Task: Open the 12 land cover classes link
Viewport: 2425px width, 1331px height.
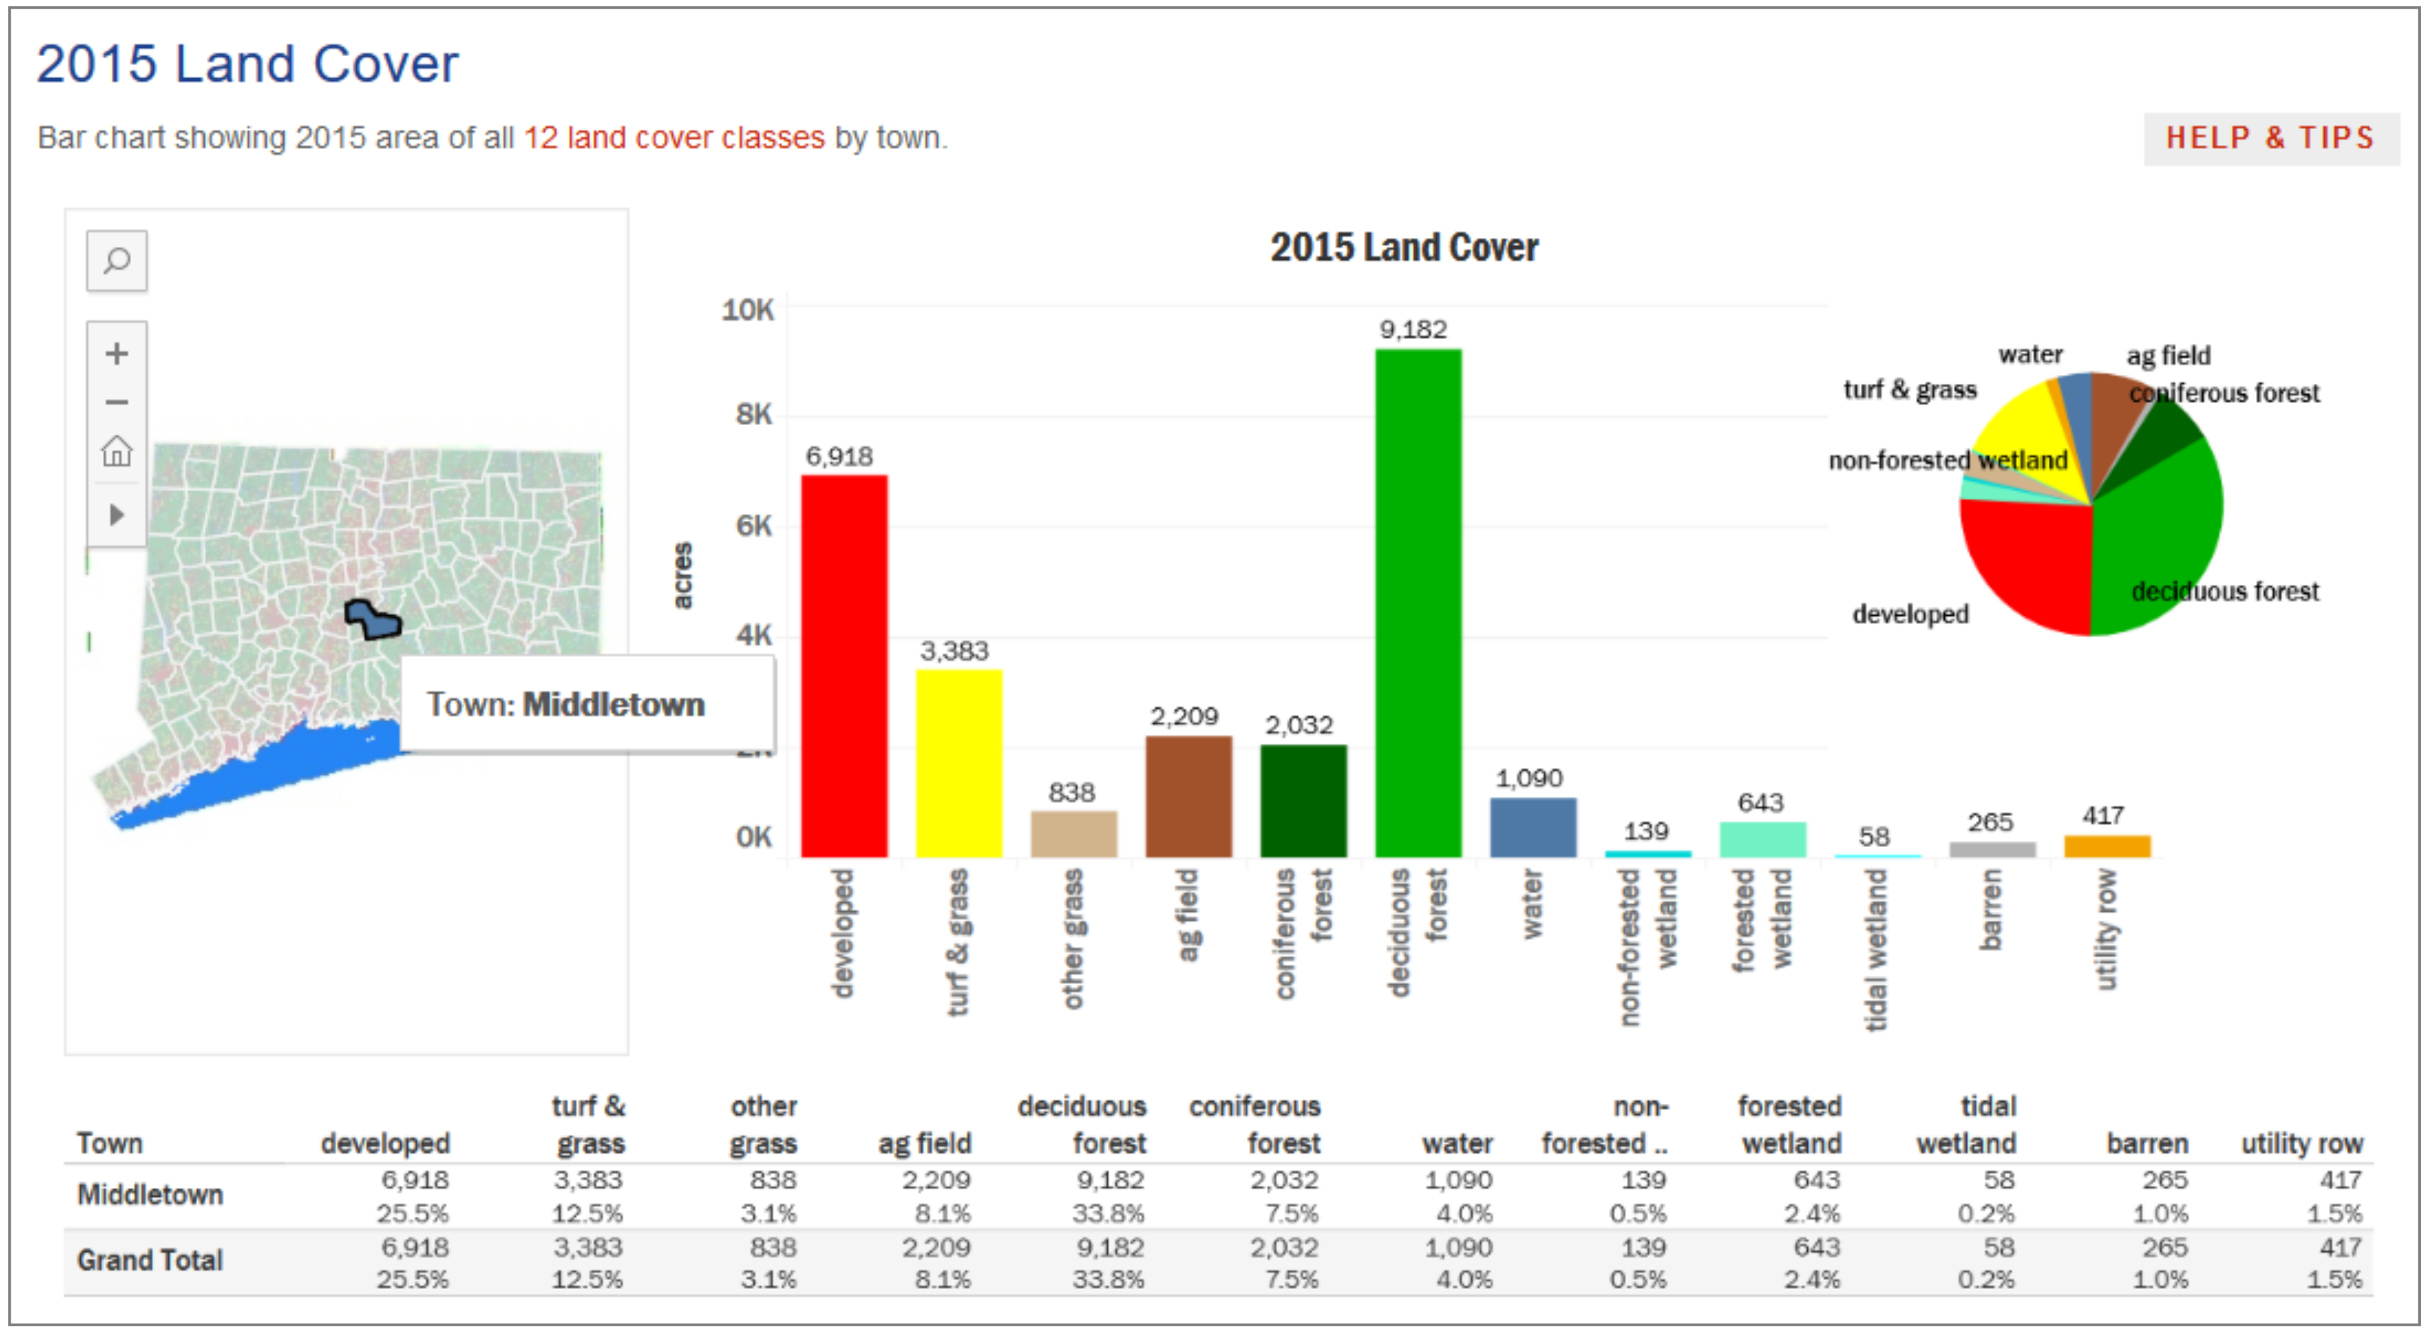Action: point(674,138)
